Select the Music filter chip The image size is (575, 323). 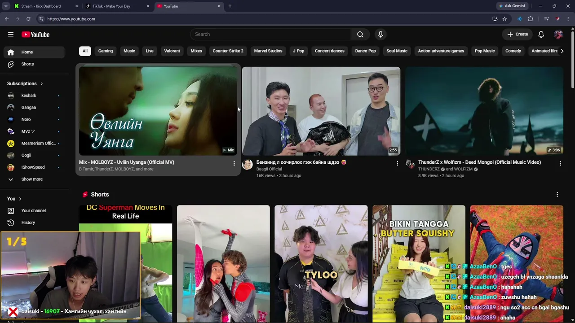point(129,51)
